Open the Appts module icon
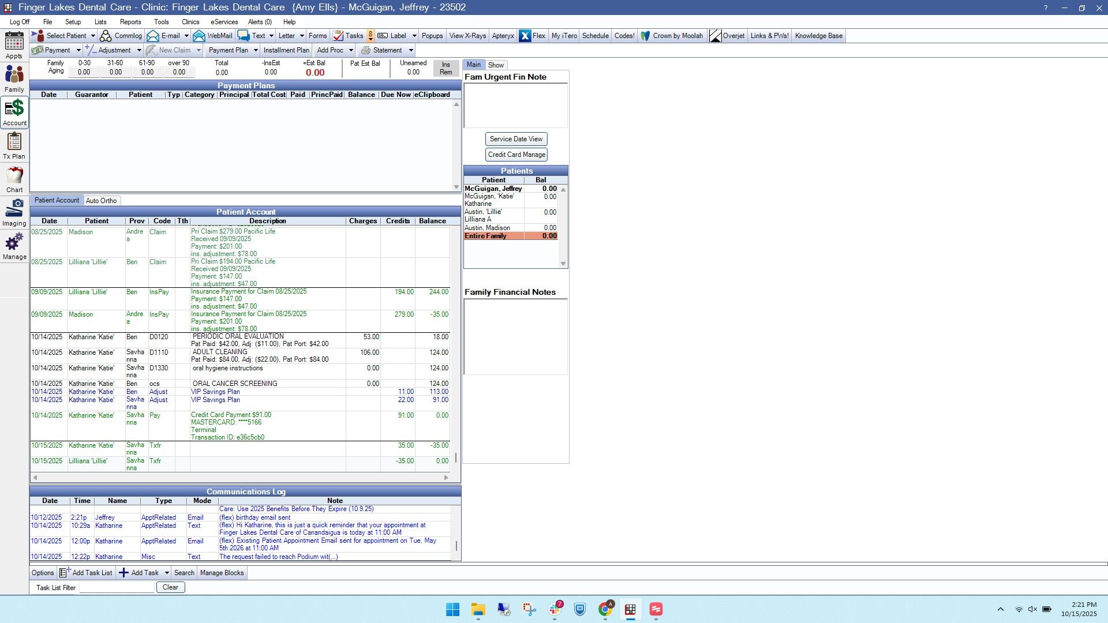 pyautogui.click(x=14, y=45)
